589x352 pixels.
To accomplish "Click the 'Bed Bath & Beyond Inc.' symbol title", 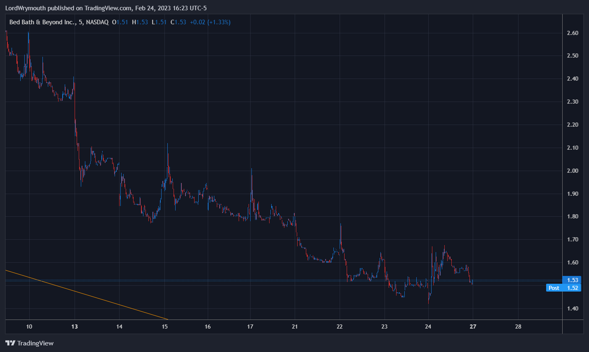I will tap(42, 22).
